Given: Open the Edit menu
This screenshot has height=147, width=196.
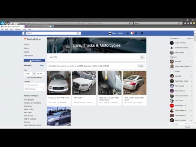Looking at the screenshot, I should [x=7, y=29].
